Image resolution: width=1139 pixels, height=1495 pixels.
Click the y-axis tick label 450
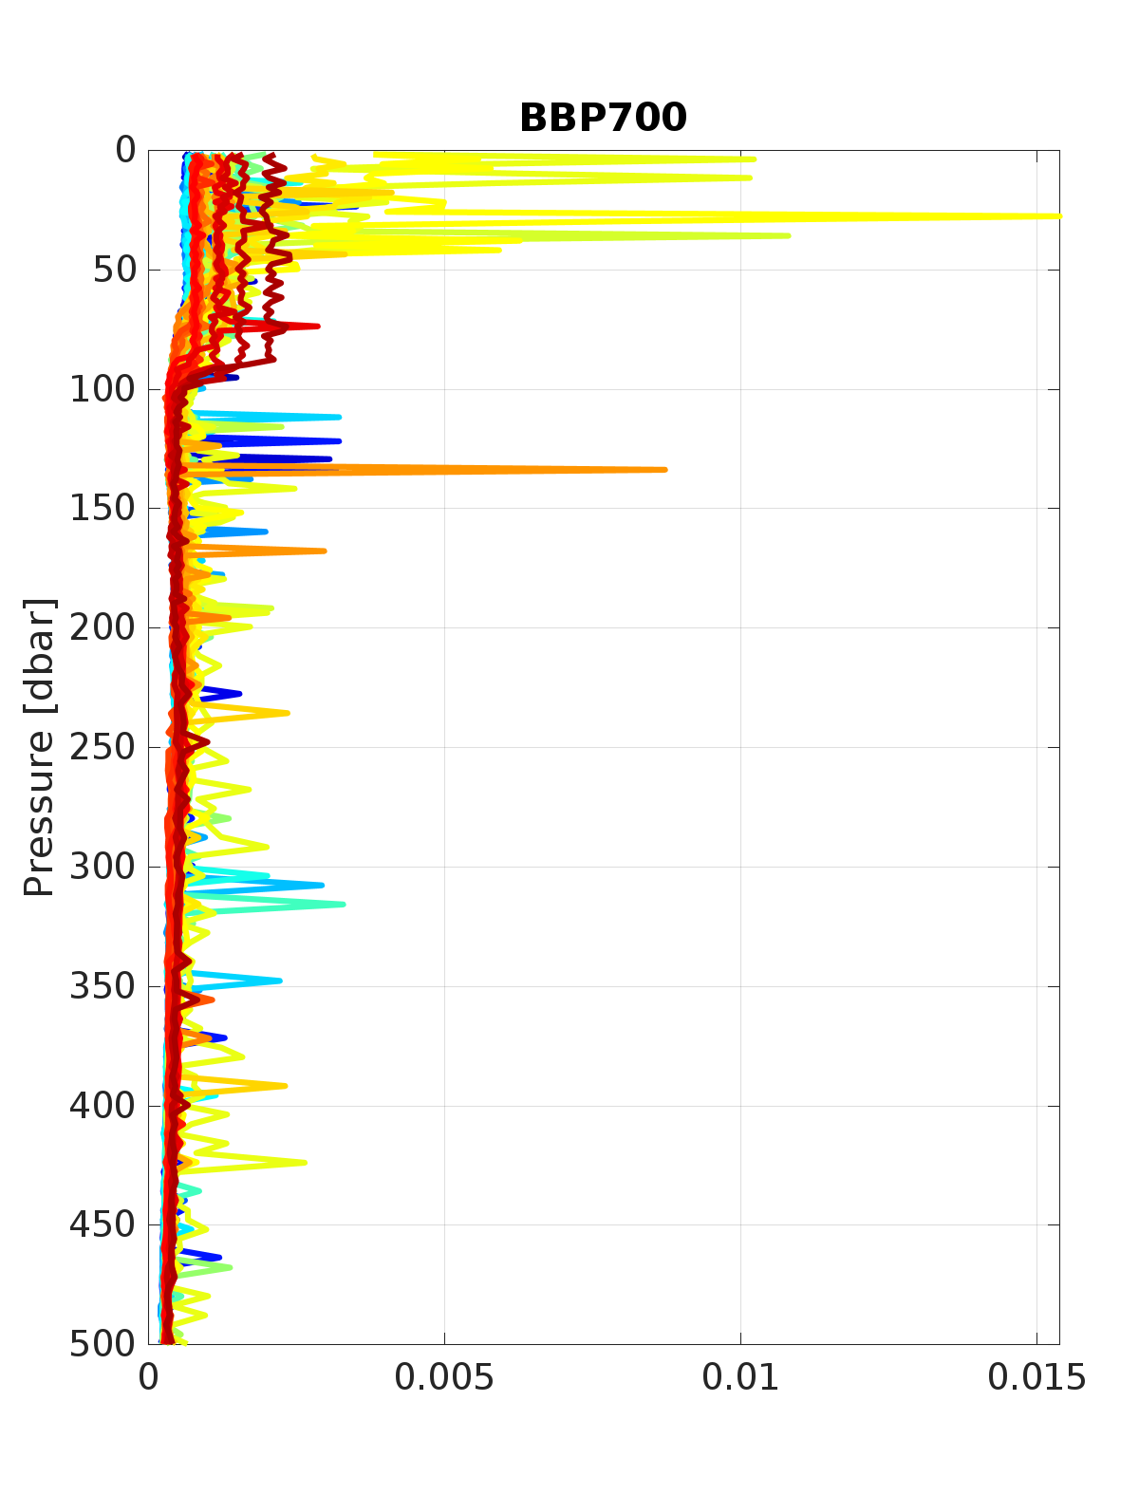click(103, 1224)
